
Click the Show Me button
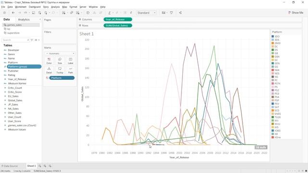pos(296,13)
